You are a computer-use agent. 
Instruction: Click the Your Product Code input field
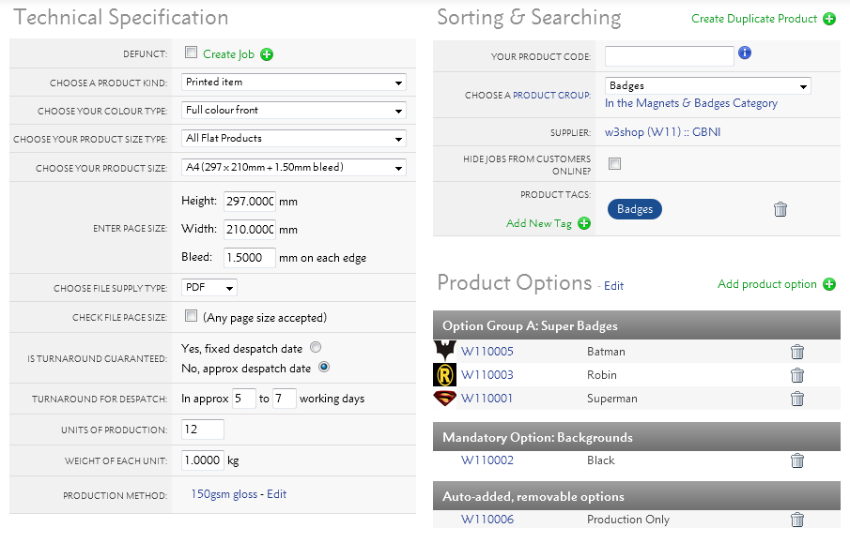669,56
